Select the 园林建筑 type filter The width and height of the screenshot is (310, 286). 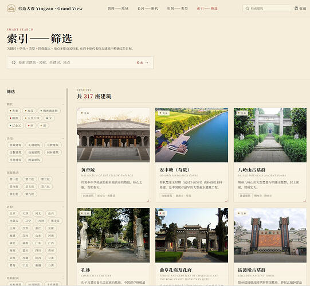click(x=53, y=152)
